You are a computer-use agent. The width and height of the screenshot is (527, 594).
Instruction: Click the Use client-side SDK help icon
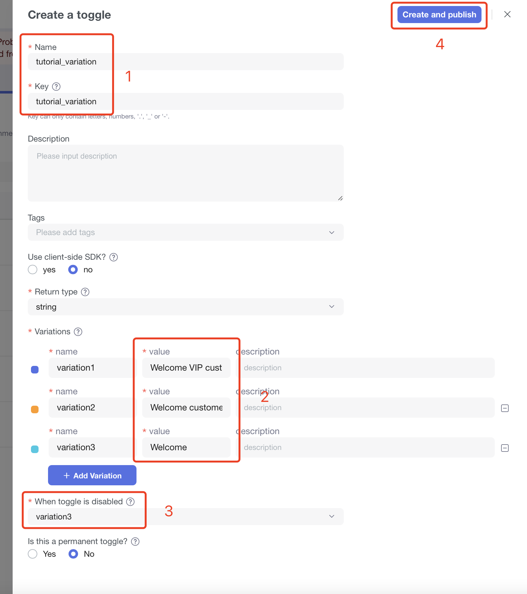113,257
